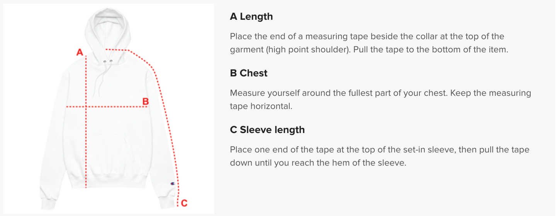Click the sleeve length instruction paragraph

point(380,156)
